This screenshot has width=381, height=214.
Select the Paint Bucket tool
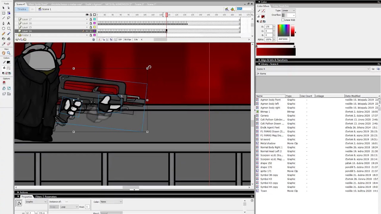pyautogui.click(x=9, y=39)
